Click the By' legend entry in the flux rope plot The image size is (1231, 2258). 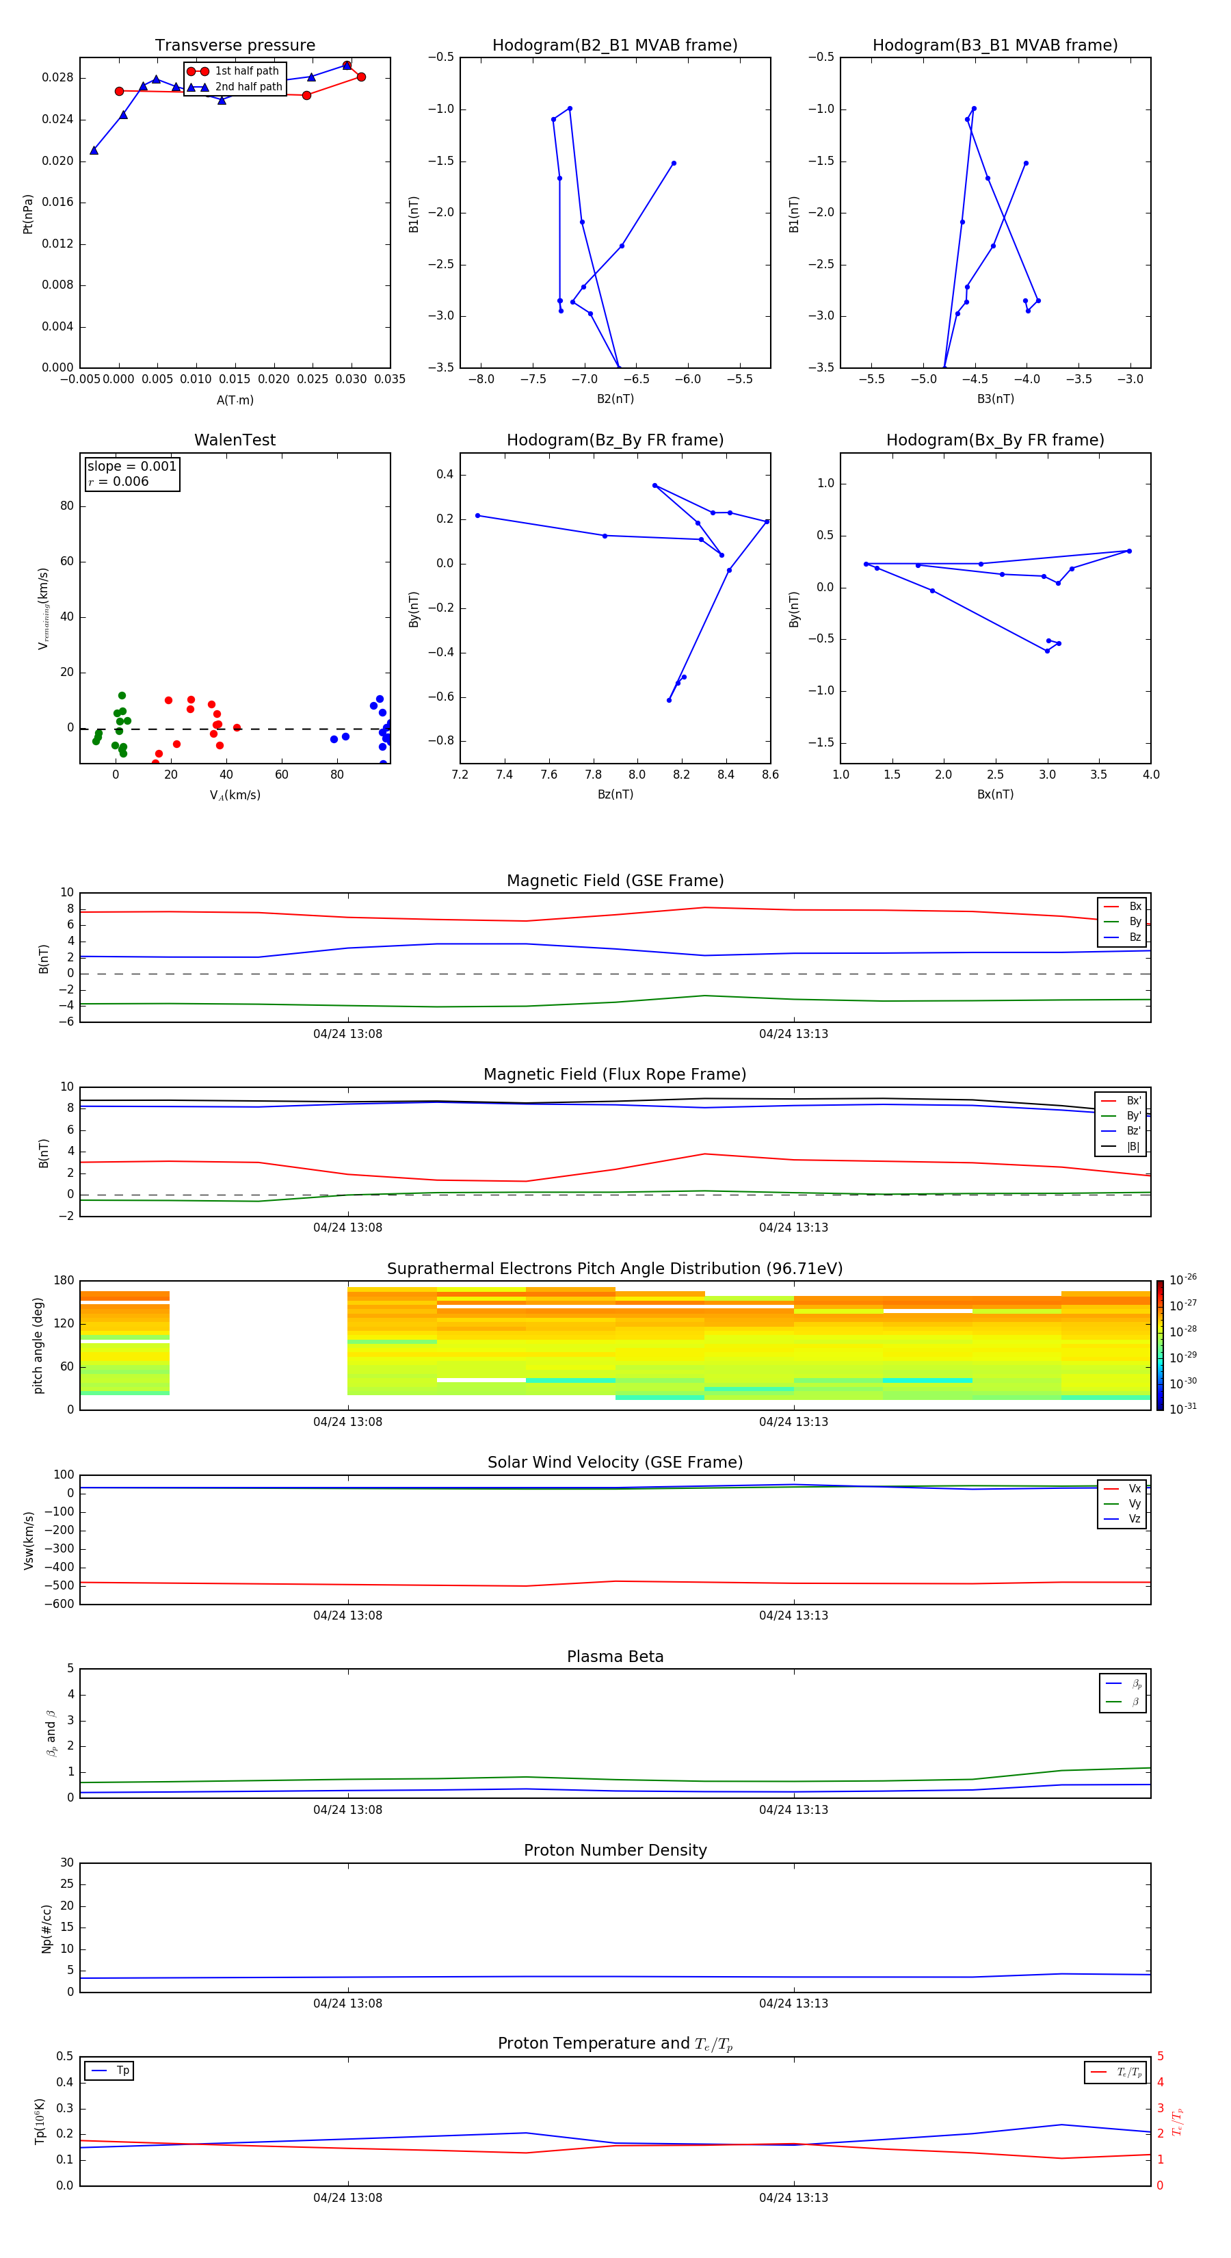click(1122, 1116)
